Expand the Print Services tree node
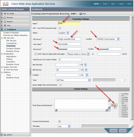 coord(5,70)
